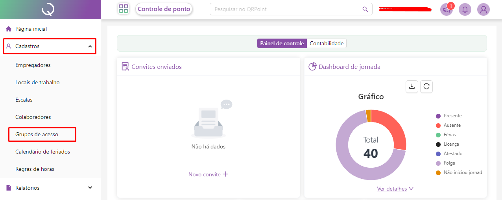Toggle Ausente series in chart legend
The image size is (502, 200).
(452, 125)
